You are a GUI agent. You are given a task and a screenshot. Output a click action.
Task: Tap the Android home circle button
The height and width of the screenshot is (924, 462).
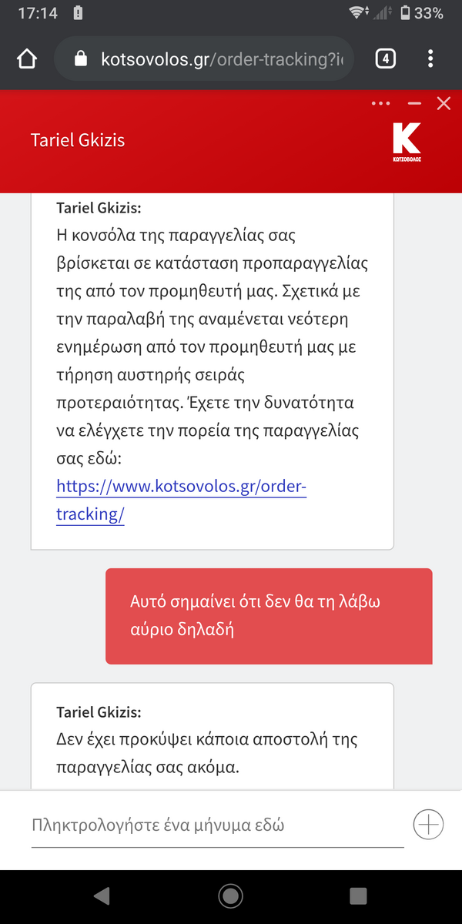point(230,896)
